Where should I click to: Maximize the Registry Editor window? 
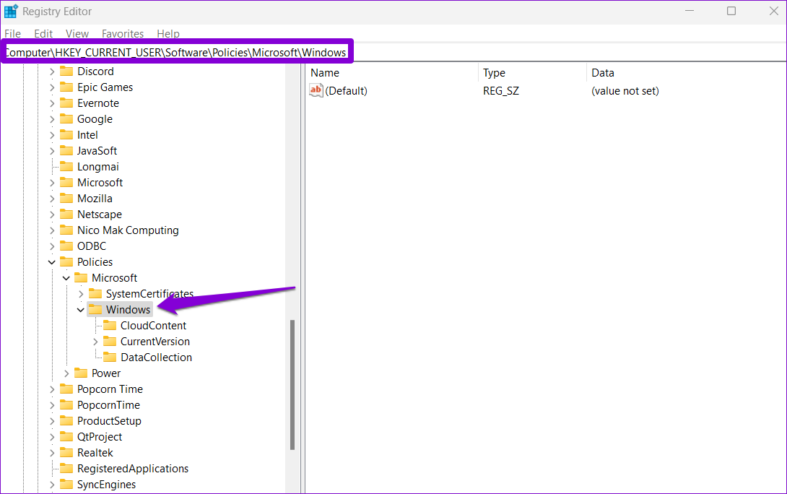click(731, 11)
